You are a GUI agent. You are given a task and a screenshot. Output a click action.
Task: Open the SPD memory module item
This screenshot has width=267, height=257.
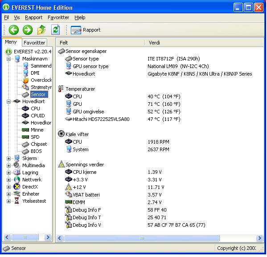(x=35, y=137)
